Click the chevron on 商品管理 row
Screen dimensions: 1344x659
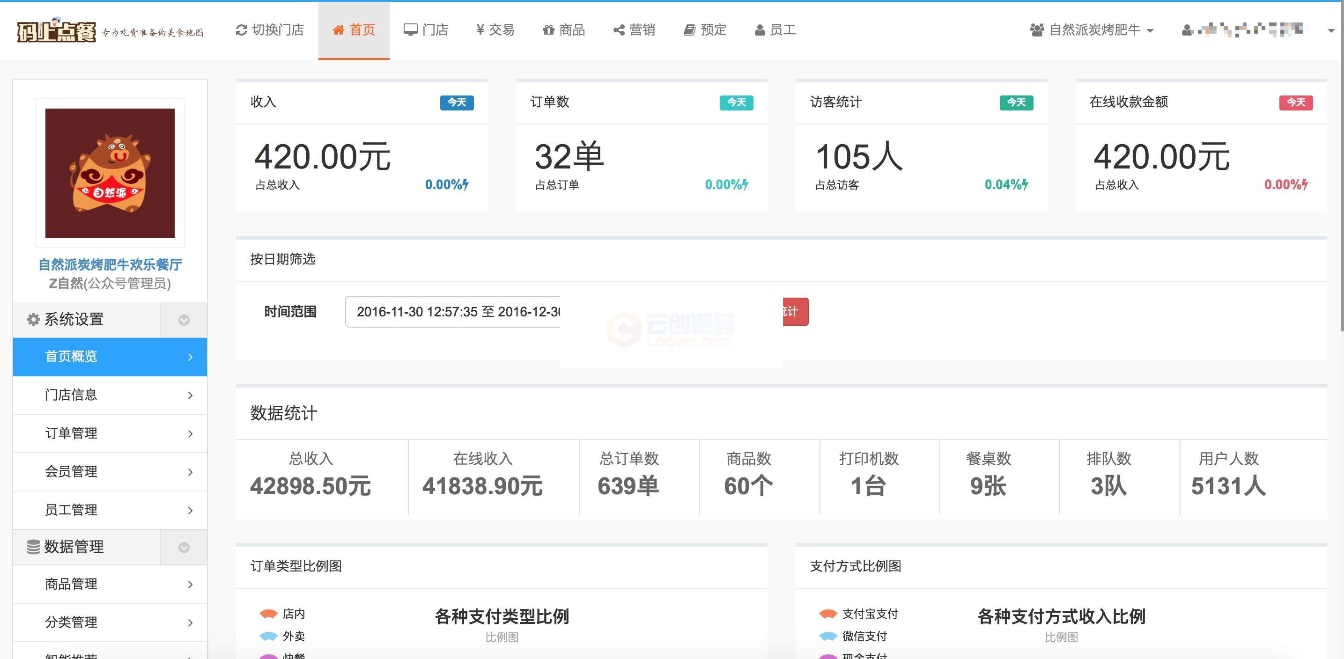pos(191,585)
